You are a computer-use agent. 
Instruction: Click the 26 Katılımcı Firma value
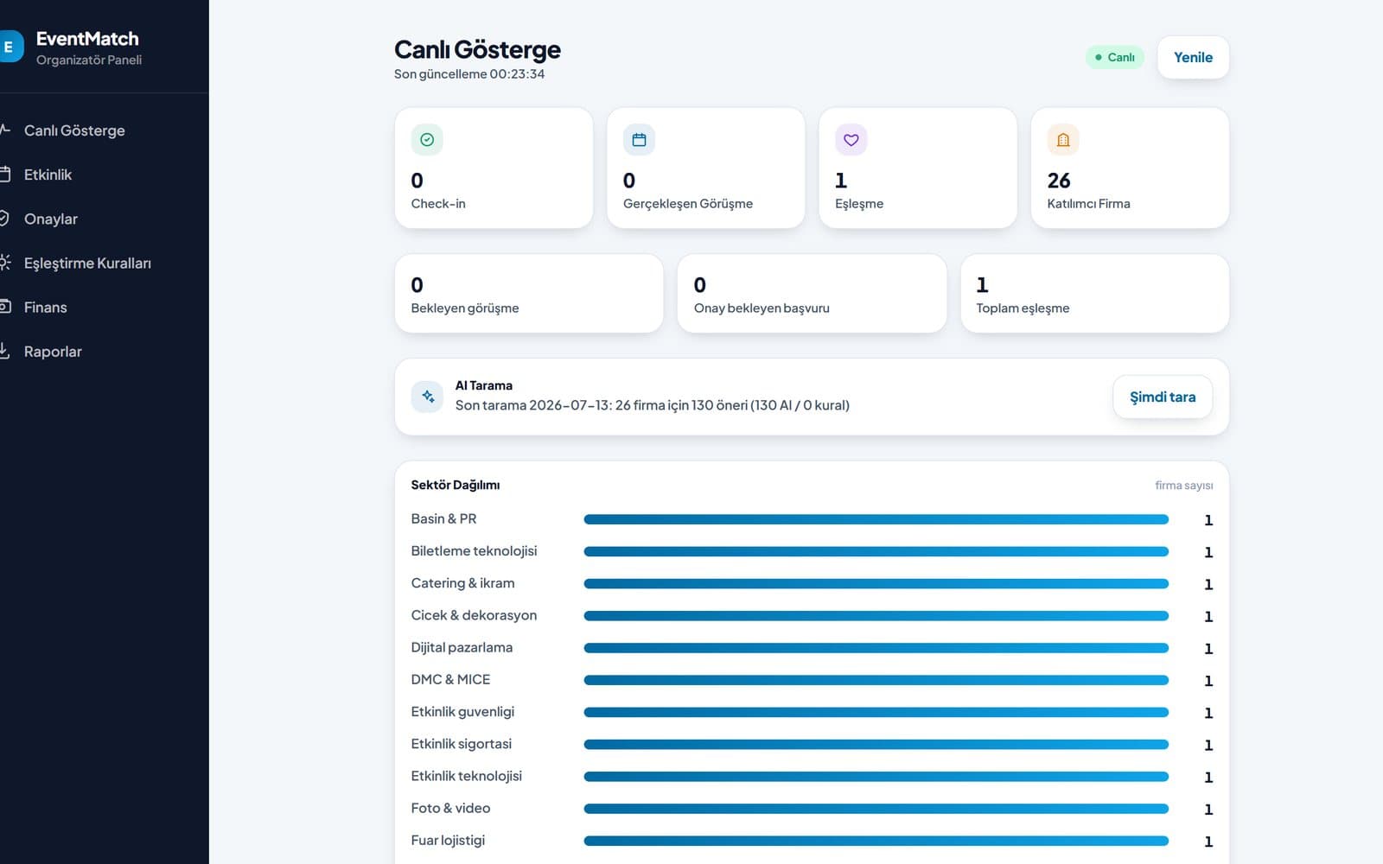(1059, 181)
